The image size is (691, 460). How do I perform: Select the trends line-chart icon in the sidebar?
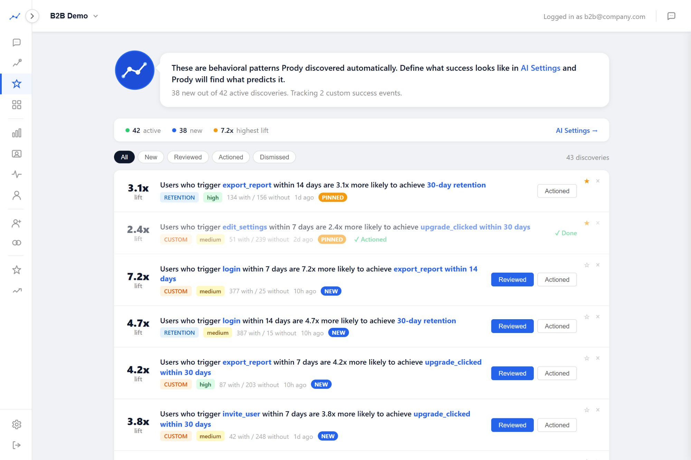16,62
